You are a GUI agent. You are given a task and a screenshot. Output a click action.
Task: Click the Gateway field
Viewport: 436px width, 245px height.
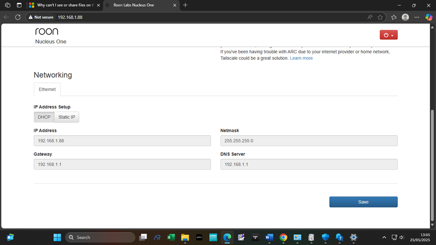pos(122,164)
